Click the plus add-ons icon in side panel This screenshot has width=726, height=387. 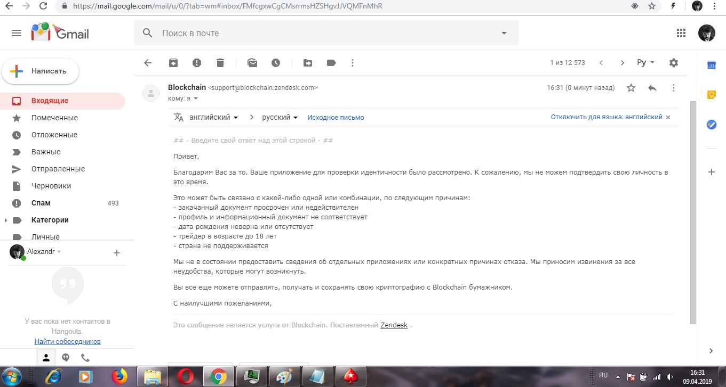(x=711, y=172)
